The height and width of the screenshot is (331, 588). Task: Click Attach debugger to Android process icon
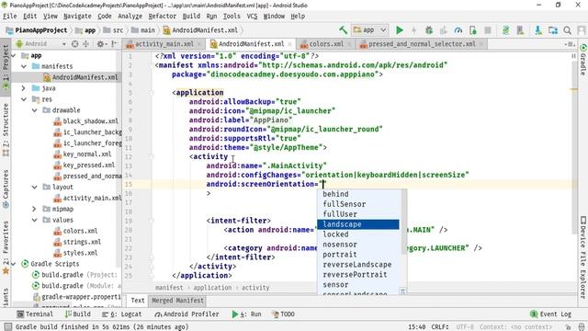[x=473, y=30]
